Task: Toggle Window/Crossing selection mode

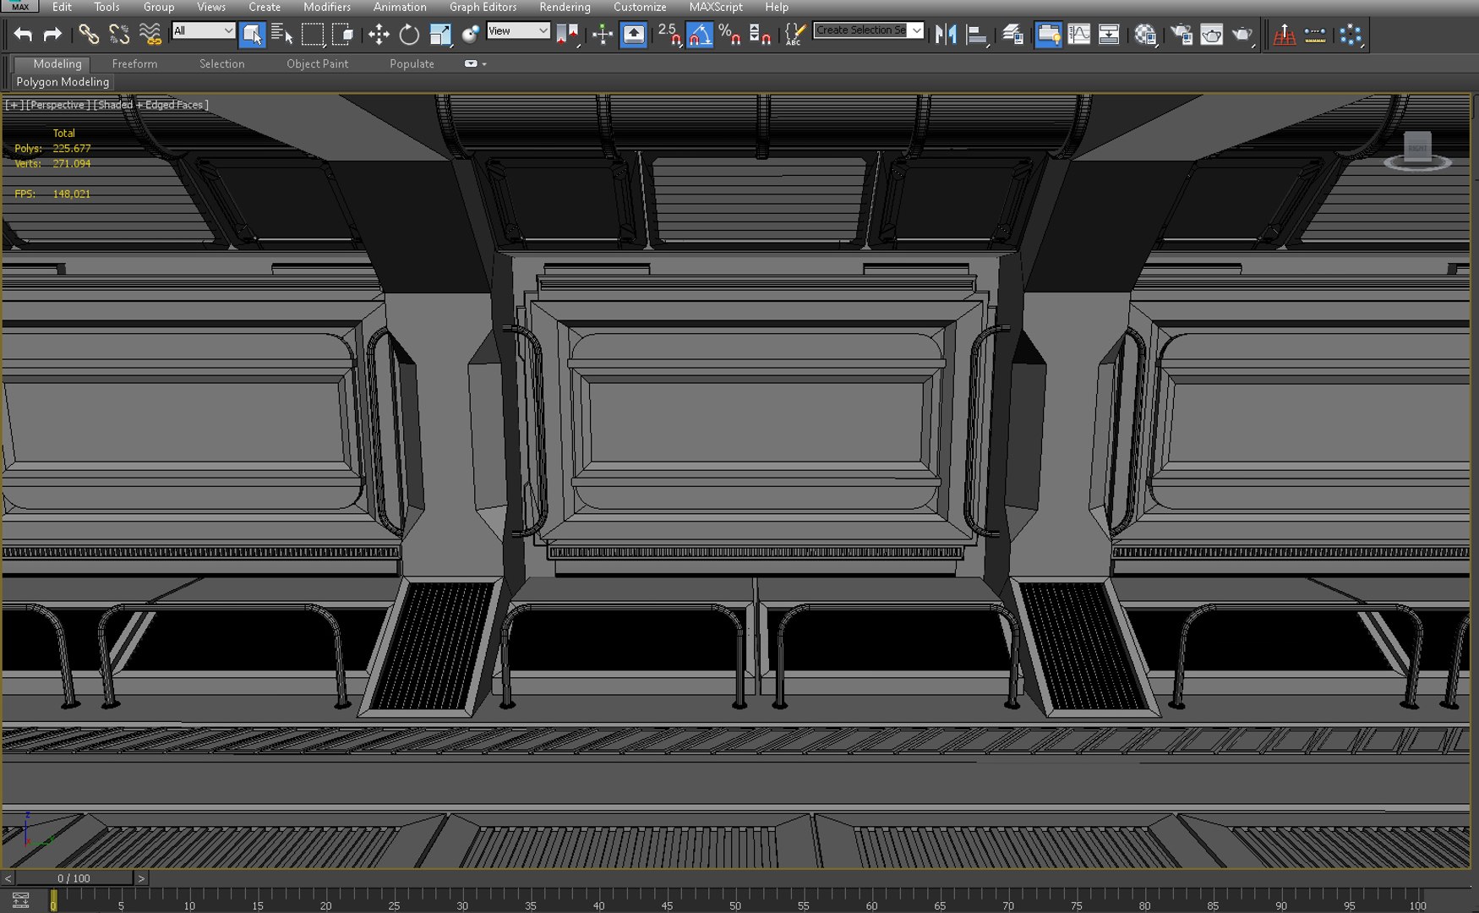Action: pos(343,35)
